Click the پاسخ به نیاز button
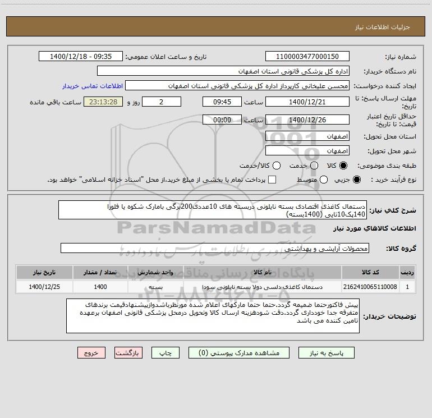432x418 pixels. click(326, 353)
